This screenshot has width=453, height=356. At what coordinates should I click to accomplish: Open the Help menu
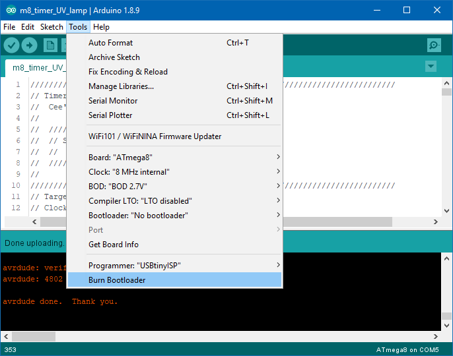click(x=101, y=27)
